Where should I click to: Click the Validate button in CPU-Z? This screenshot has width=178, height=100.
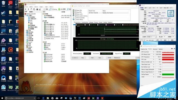click(x=165, y=40)
